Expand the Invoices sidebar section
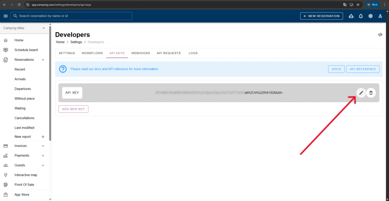The height and width of the screenshot is (201, 389). [43, 146]
